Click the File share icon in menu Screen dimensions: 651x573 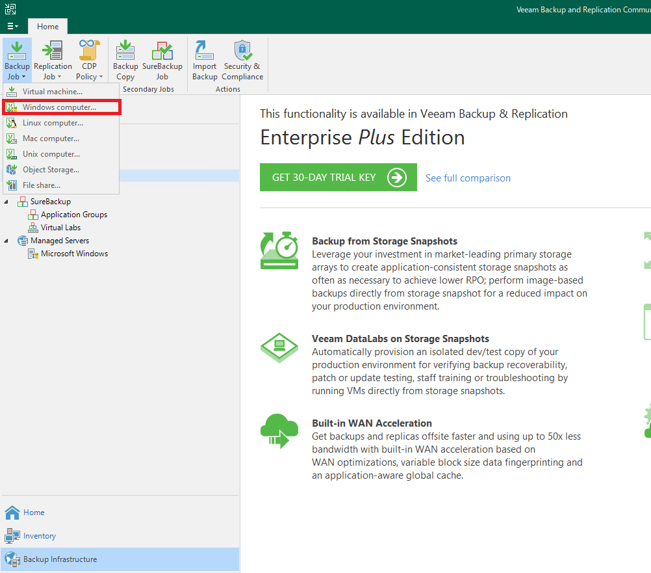coord(12,185)
